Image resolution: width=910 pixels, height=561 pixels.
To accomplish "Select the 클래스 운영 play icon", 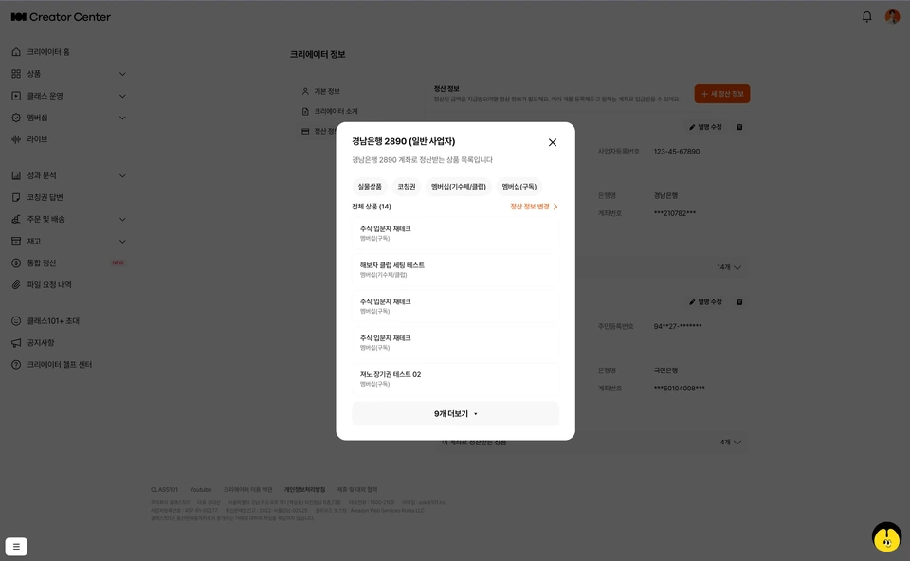I will click(16, 96).
